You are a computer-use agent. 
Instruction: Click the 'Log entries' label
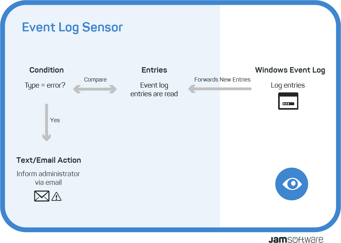tap(288, 85)
